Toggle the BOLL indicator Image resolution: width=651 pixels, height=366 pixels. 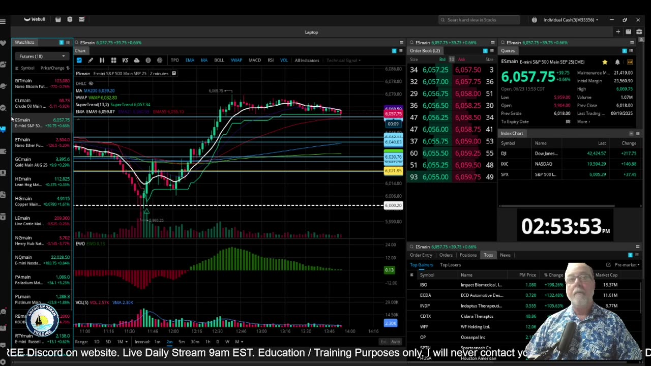pyautogui.click(x=219, y=60)
